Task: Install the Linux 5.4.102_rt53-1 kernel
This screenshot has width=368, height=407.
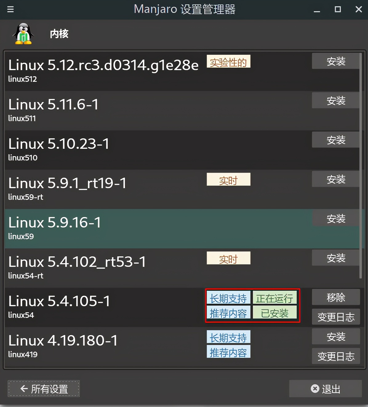Action: coord(336,258)
